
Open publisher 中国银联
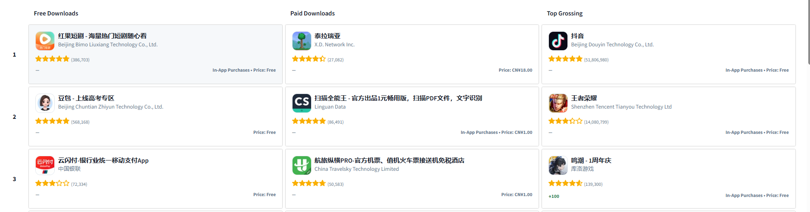[x=69, y=169]
